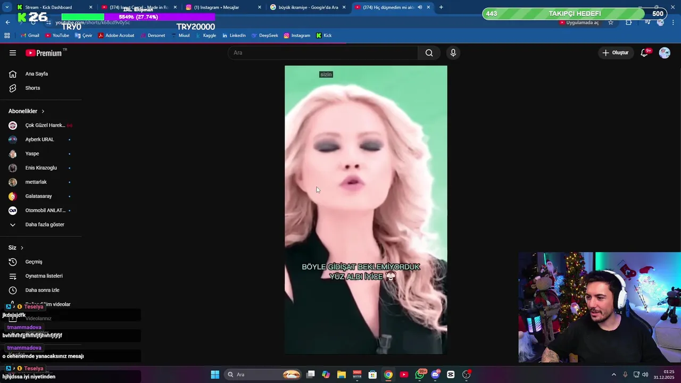Open the Kaggle bookmark
Screen dimensions: 681x383
(x=206, y=36)
